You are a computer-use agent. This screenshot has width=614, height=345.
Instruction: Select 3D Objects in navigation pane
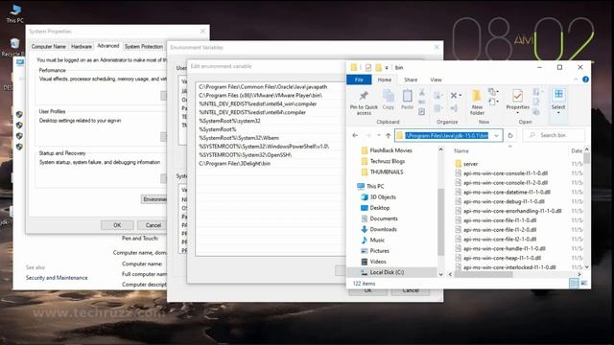point(383,197)
